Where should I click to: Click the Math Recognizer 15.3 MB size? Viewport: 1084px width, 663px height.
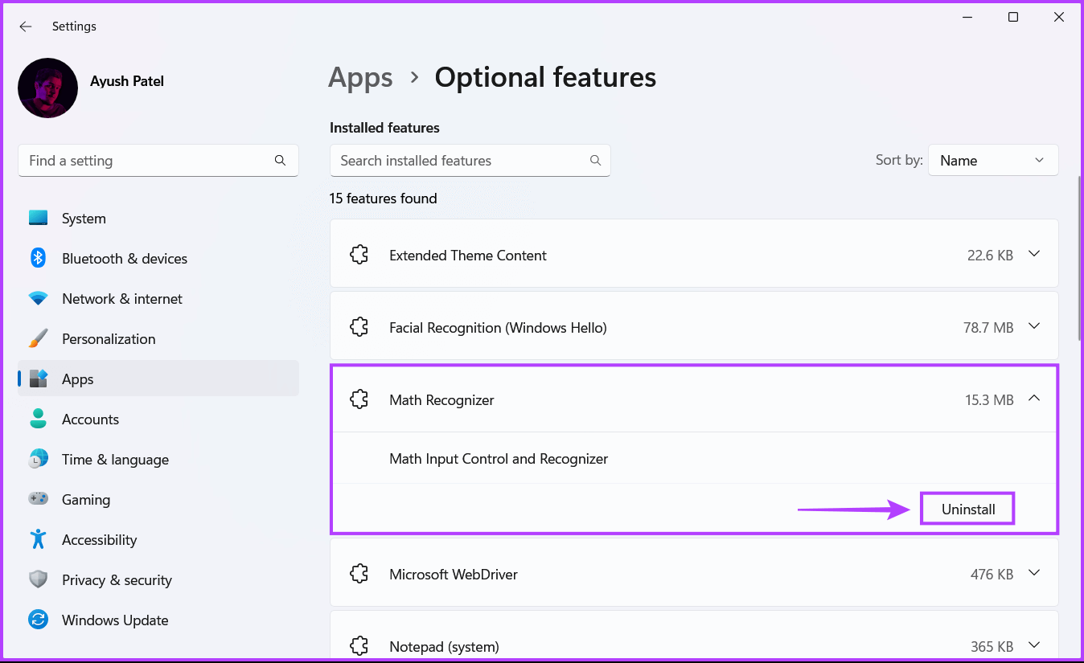tap(989, 399)
